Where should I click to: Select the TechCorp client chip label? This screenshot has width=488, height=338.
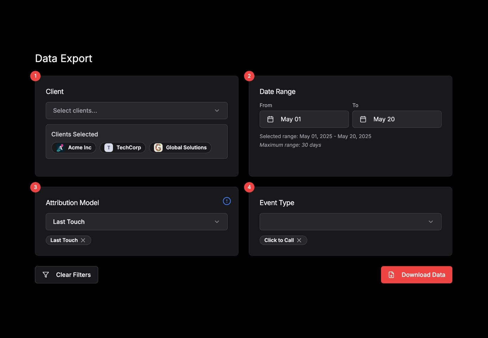click(129, 148)
